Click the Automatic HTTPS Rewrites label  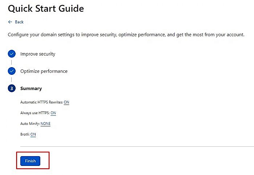tap(42, 102)
